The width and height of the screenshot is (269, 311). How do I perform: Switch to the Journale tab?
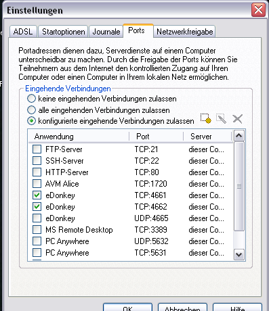click(106, 32)
